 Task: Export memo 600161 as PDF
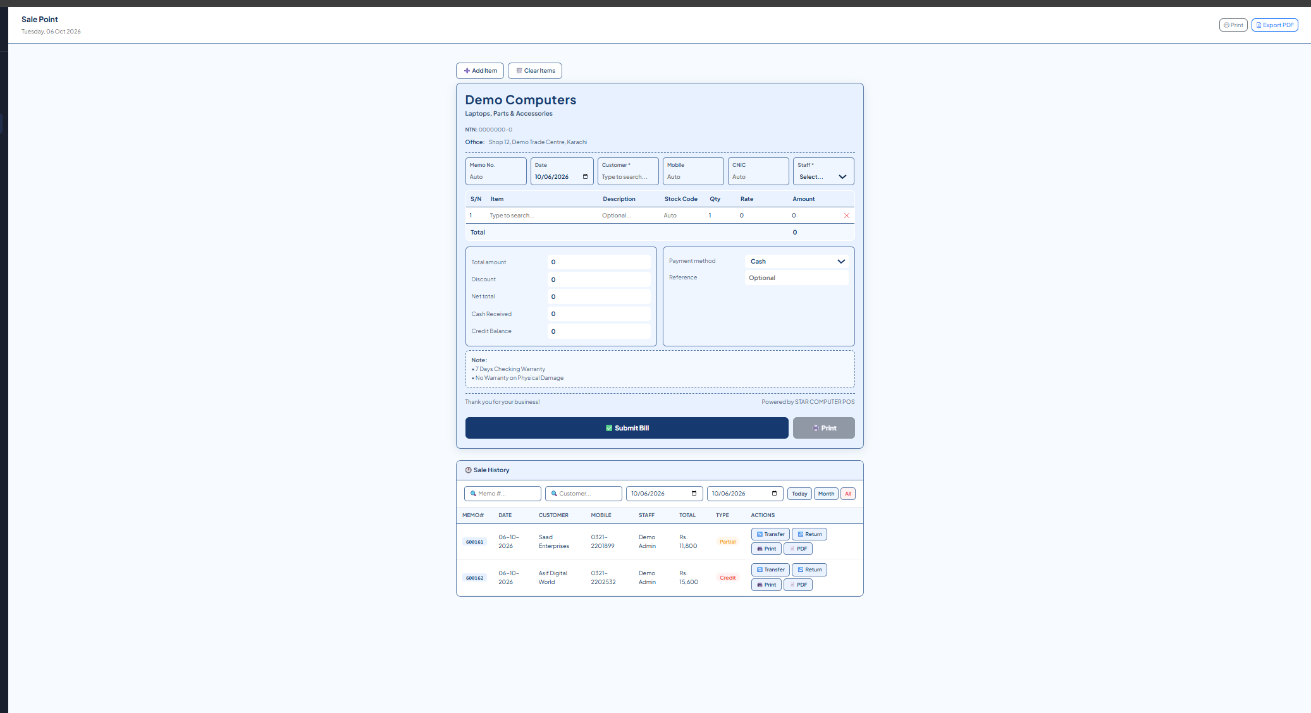[798, 549]
